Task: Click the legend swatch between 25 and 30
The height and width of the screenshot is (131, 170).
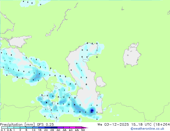Action: pos(54,128)
